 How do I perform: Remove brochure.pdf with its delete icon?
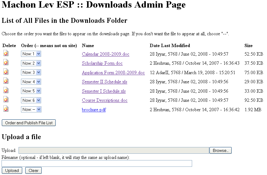tap(6, 109)
